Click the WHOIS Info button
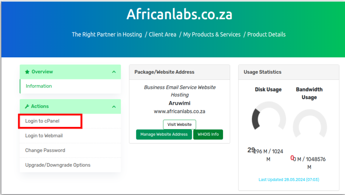This screenshot has width=345, height=195. (x=208, y=134)
